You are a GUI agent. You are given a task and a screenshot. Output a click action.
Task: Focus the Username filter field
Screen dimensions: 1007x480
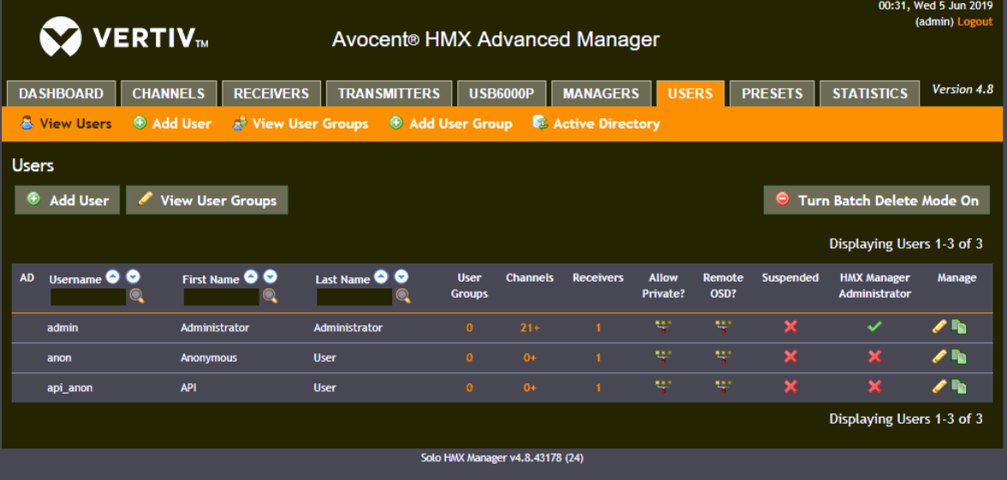click(88, 296)
